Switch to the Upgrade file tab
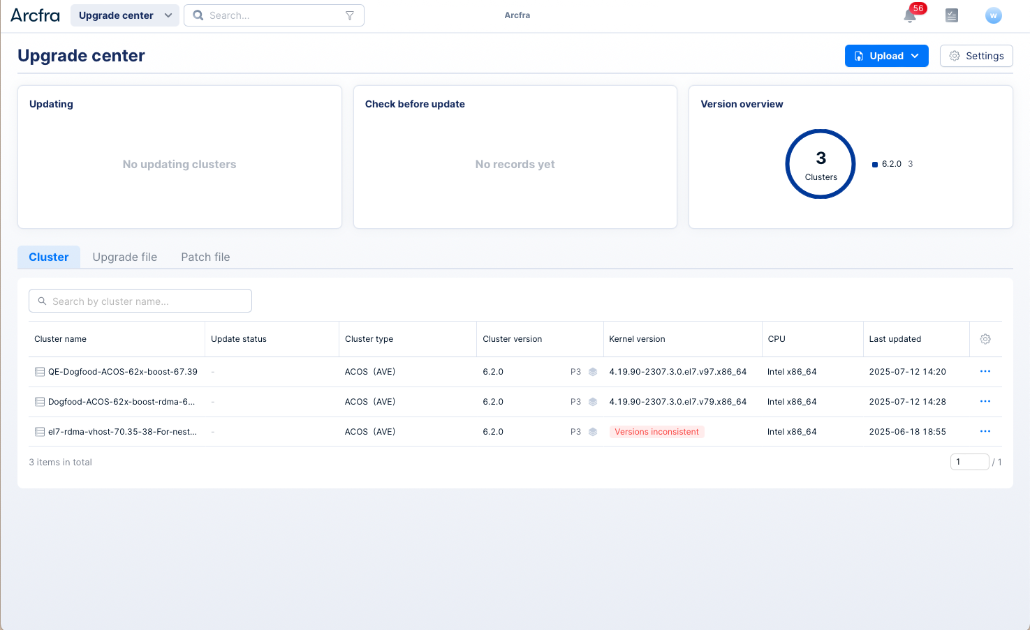The height and width of the screenshot is (630, 1030). click(125, 257)
